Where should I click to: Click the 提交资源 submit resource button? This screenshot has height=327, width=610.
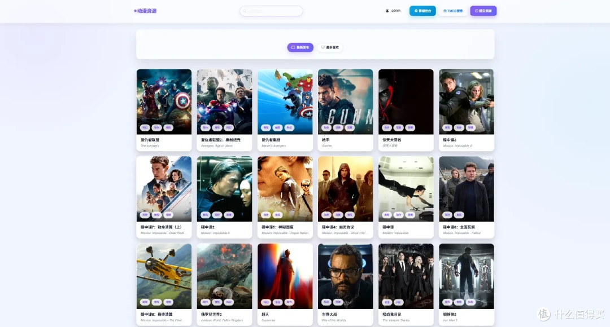click(483, 11)
